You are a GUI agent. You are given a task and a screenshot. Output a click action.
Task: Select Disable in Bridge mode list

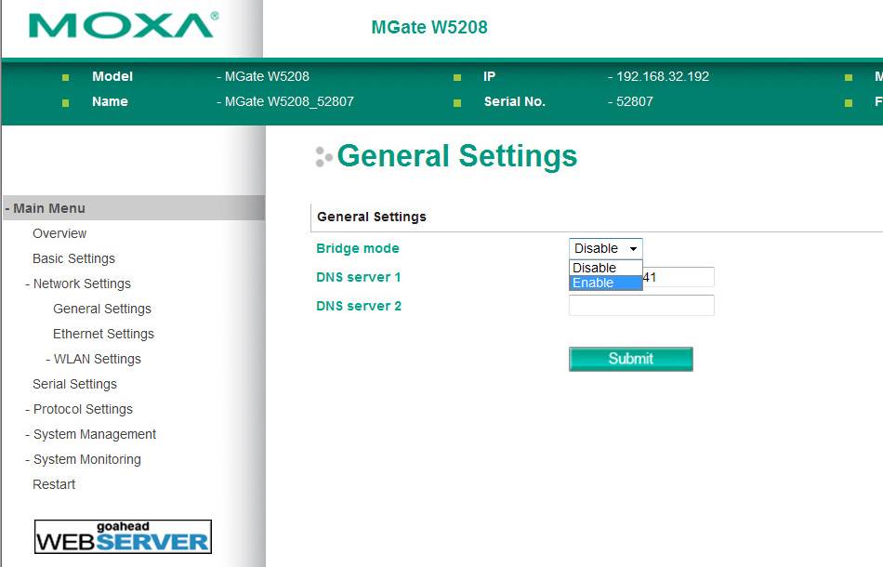pos(605,268)
